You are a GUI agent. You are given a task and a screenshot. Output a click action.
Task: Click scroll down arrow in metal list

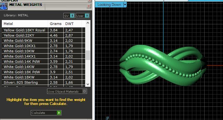[88, 84]
